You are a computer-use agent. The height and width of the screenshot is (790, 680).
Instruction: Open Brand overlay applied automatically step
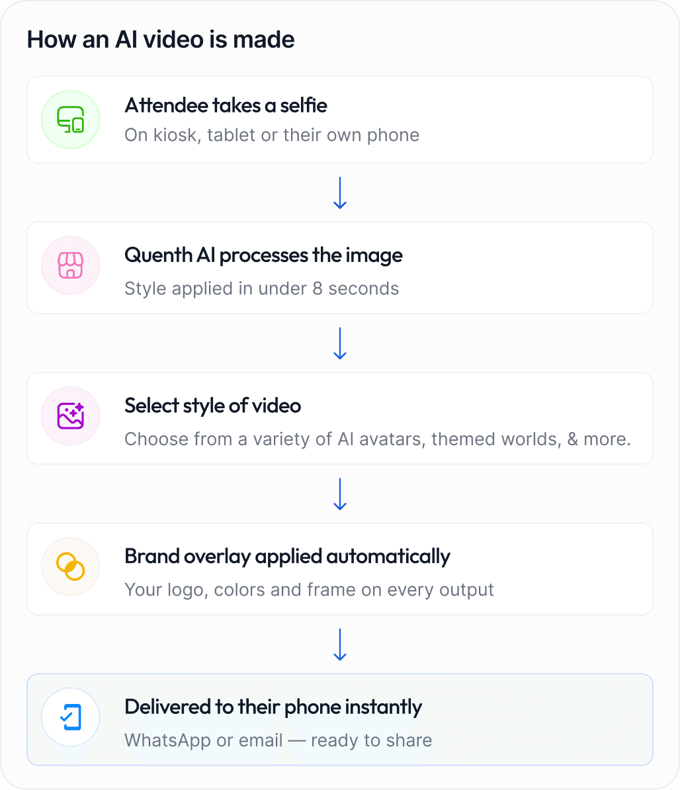(x=340, y=569)
